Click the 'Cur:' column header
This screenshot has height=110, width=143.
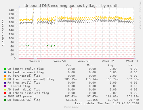(x=70, y=65)
